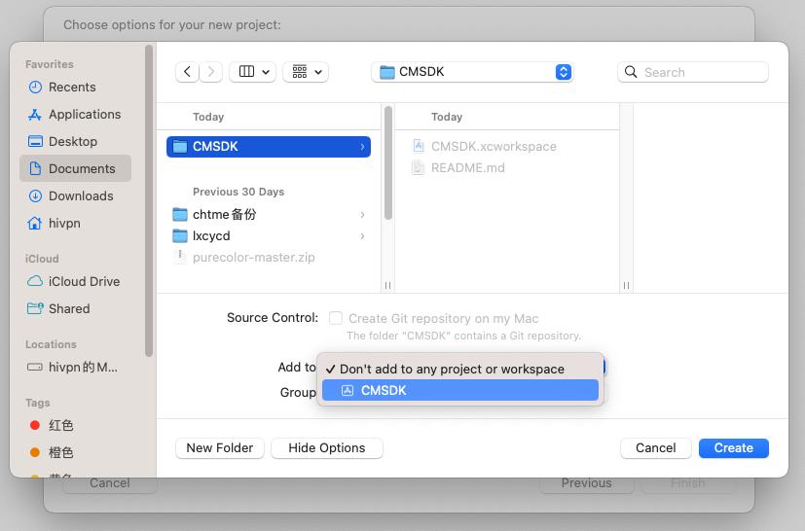The height and width of the screenshot is (531, 805).
Task: Select the CMSDK folder row
Action: point(269,147)
